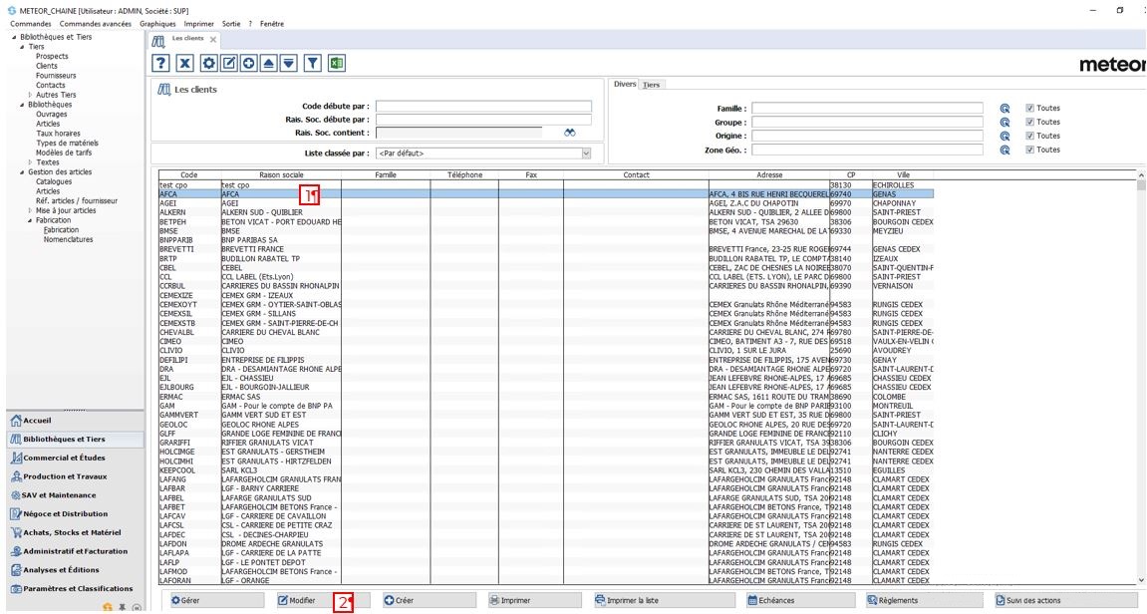Open the Zone Géo. lookup icon
Image resolution: width=1147 pixels, height=614 pixels.
tap(1005, 151)
